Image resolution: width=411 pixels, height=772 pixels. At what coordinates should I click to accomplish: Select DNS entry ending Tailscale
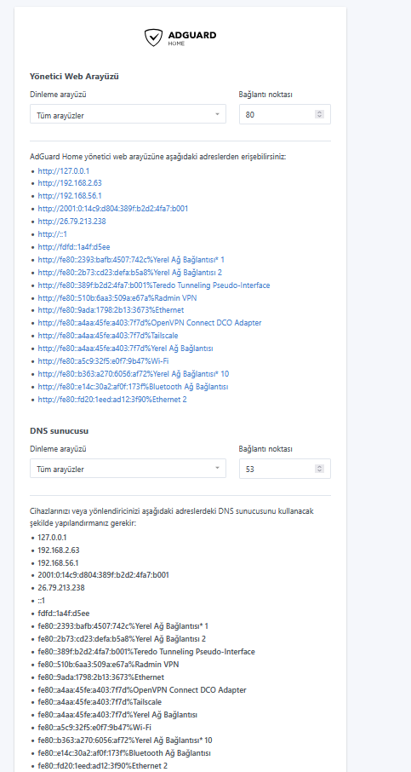point(100,702)
